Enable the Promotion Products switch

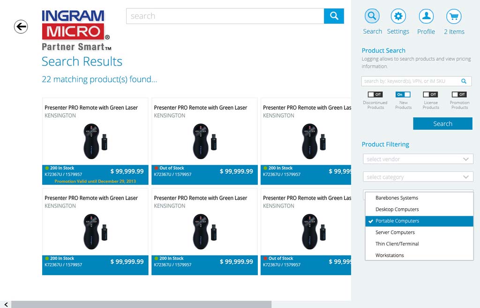(x=459, y=95)
